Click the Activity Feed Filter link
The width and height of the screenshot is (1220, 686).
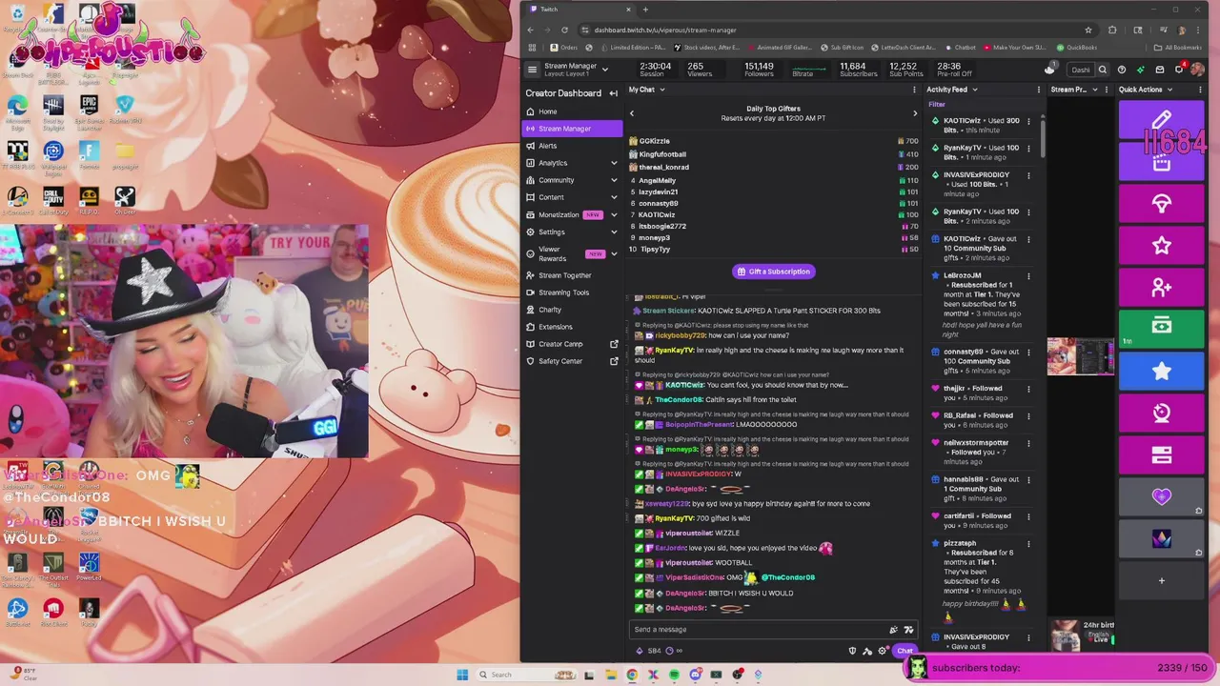click(x=937, y=105)
